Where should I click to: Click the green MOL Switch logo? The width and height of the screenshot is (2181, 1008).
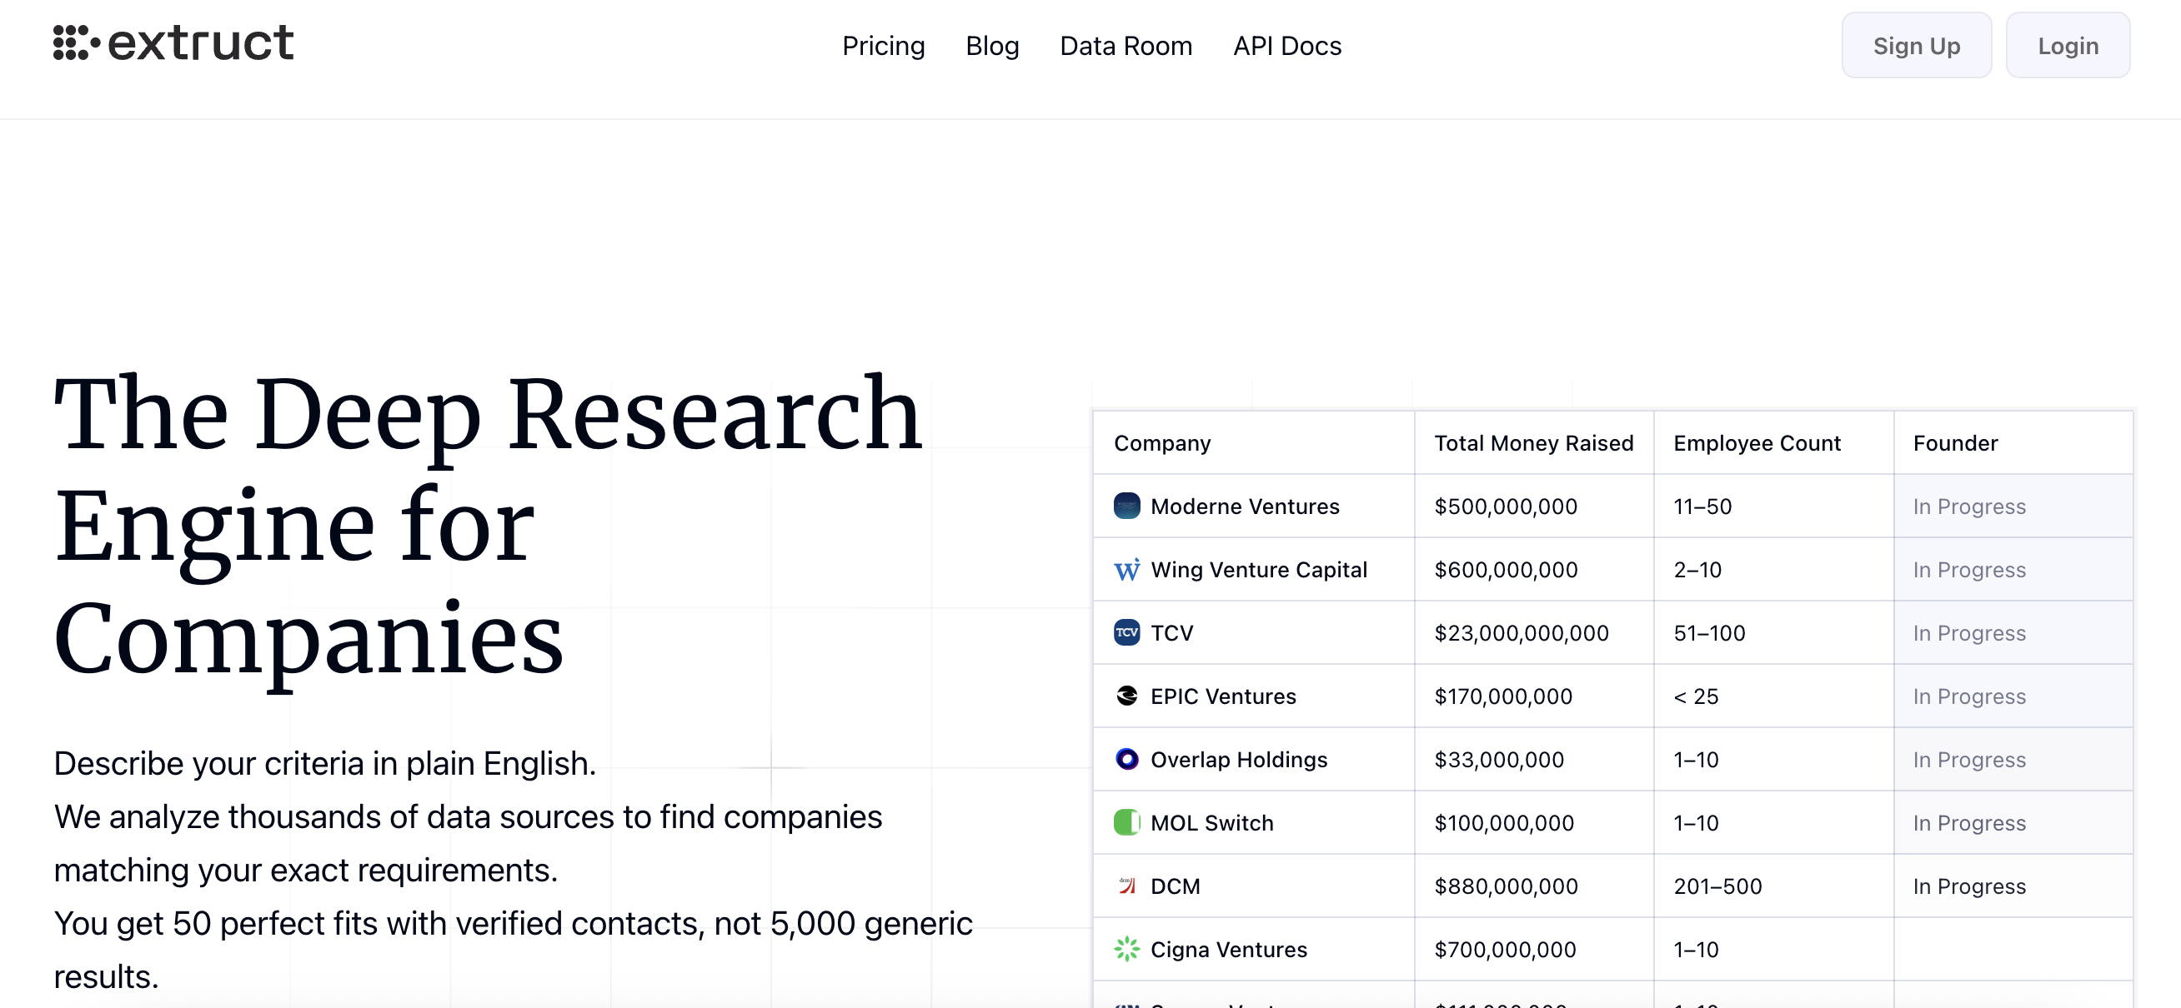pos(1126,823)
